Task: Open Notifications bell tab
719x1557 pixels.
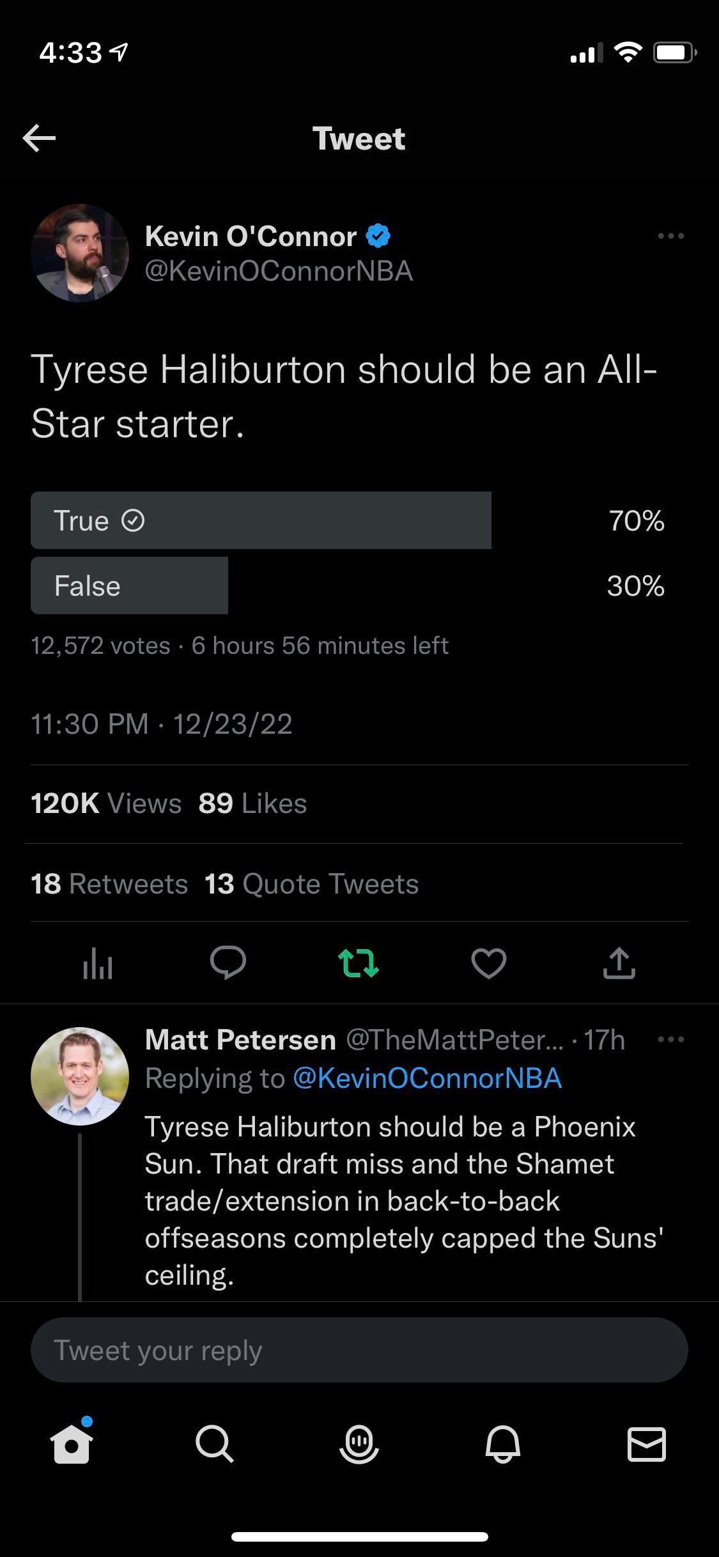Action: (x=503, y=1444)
